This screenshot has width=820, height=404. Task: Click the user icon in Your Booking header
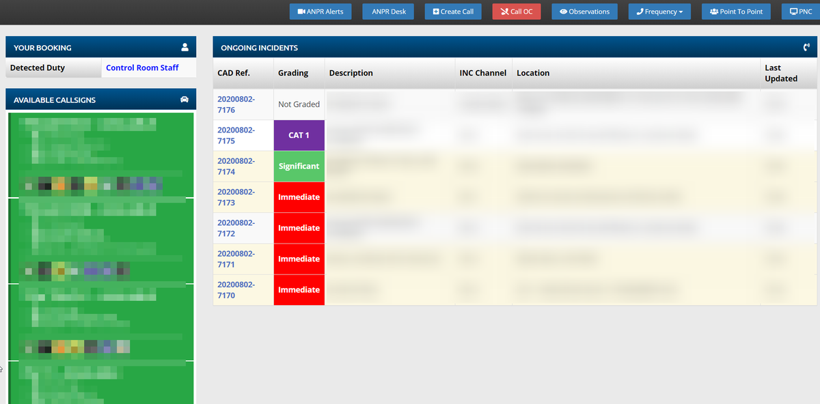pyautogui.click(x=184, y=48)
